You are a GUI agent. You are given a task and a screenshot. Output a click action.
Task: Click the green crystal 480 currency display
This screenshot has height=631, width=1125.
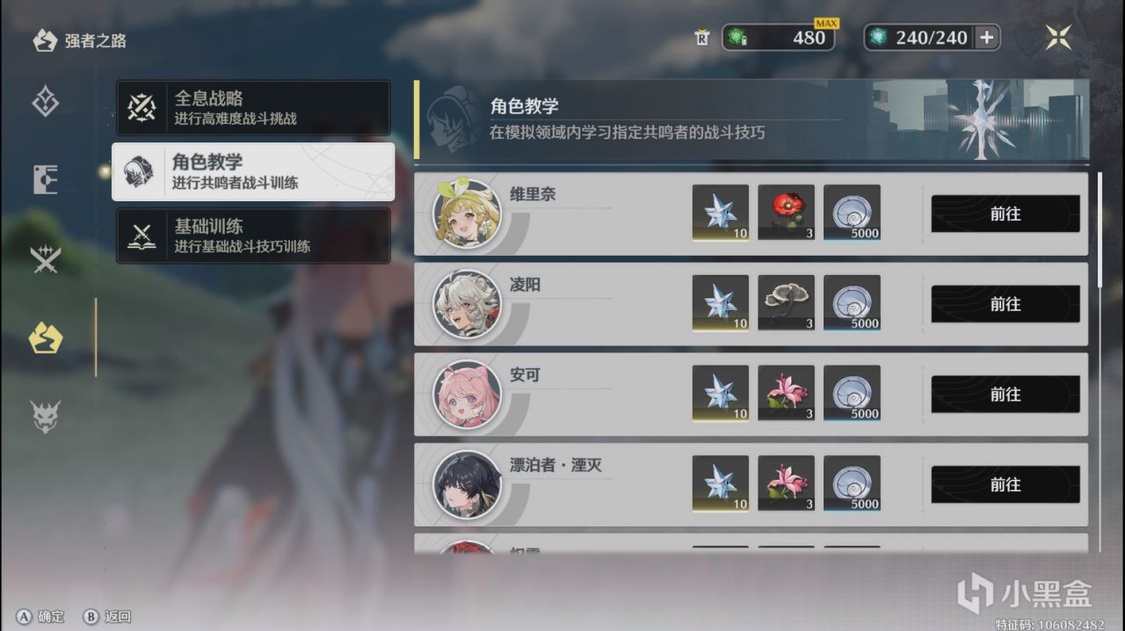[778, 38]
